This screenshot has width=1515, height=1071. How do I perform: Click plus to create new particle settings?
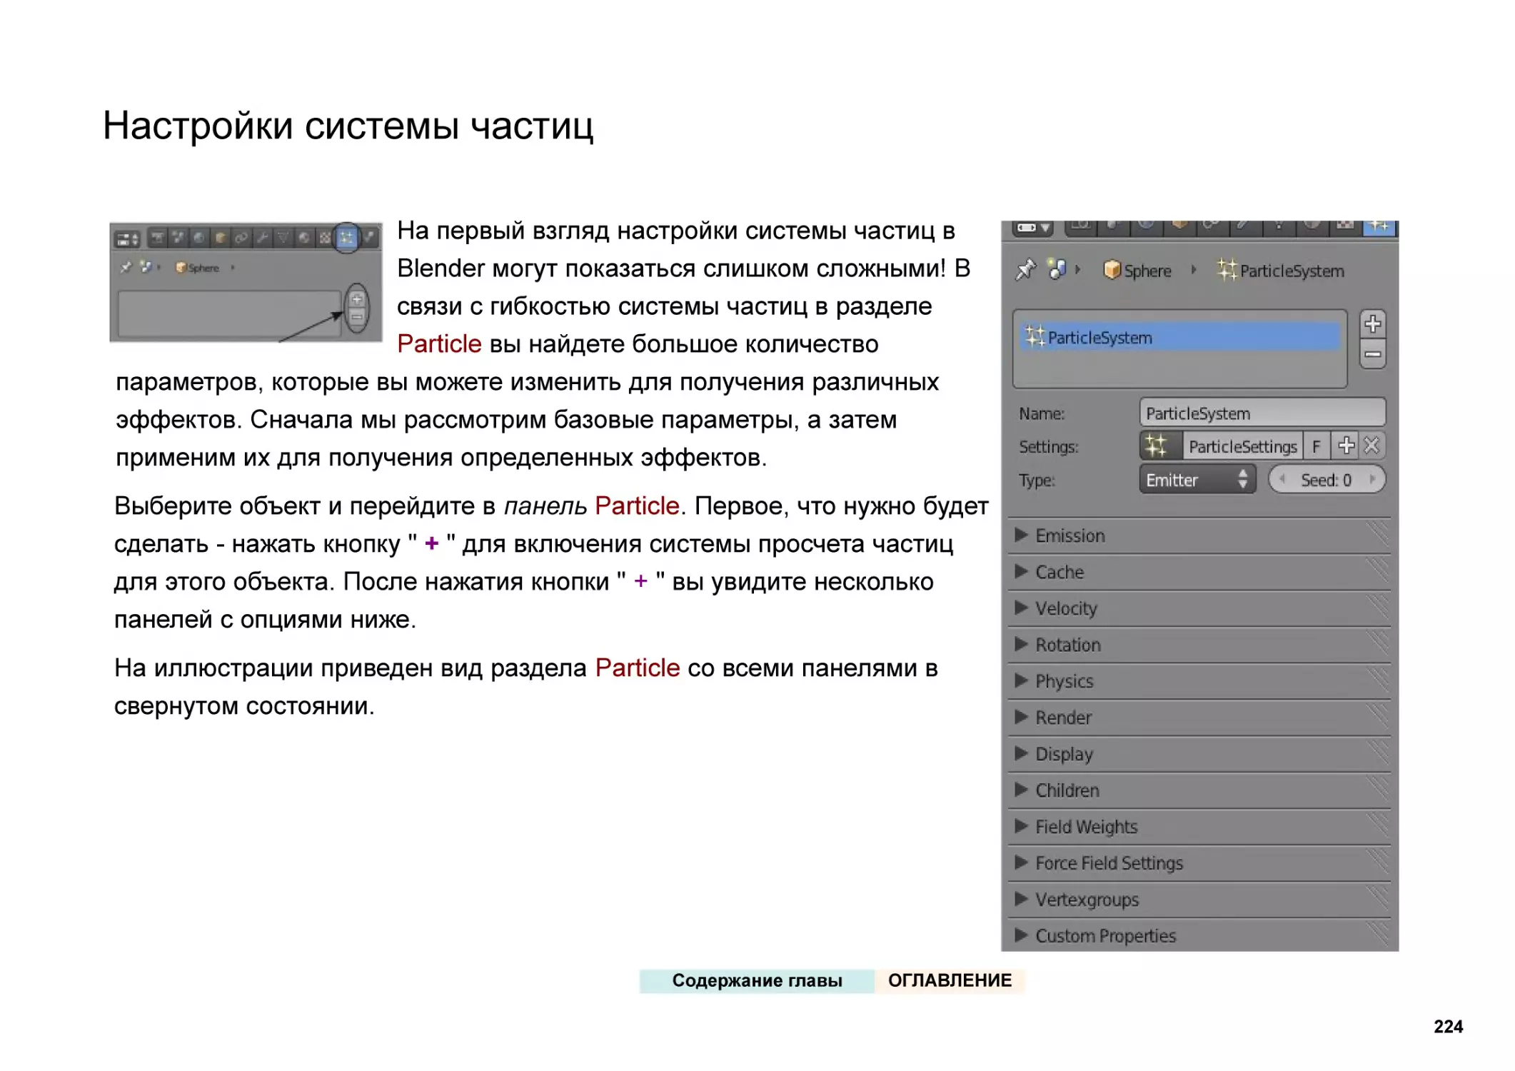point(1345,446)
